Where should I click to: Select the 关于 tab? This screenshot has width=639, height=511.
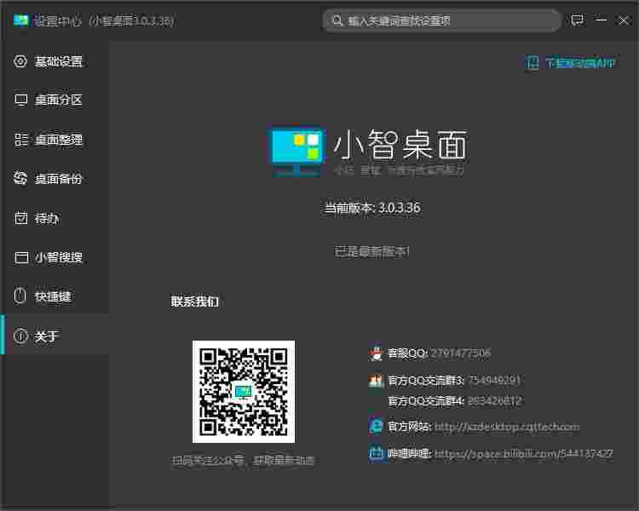click(55, 336)
